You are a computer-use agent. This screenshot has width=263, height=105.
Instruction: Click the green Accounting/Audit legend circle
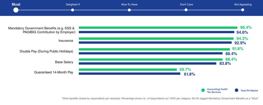point(203,90)
